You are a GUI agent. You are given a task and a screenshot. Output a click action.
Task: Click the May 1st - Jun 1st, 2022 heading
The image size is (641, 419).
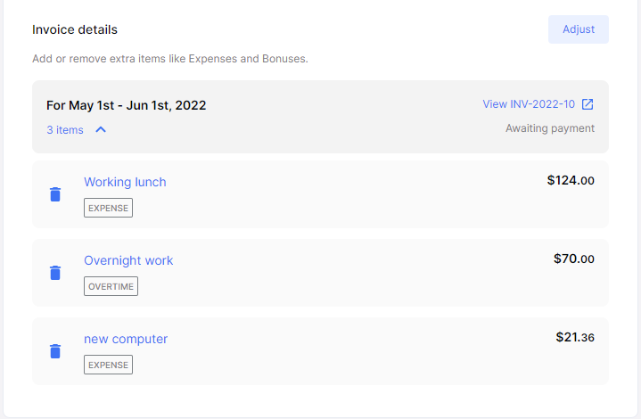pos(127,105)
